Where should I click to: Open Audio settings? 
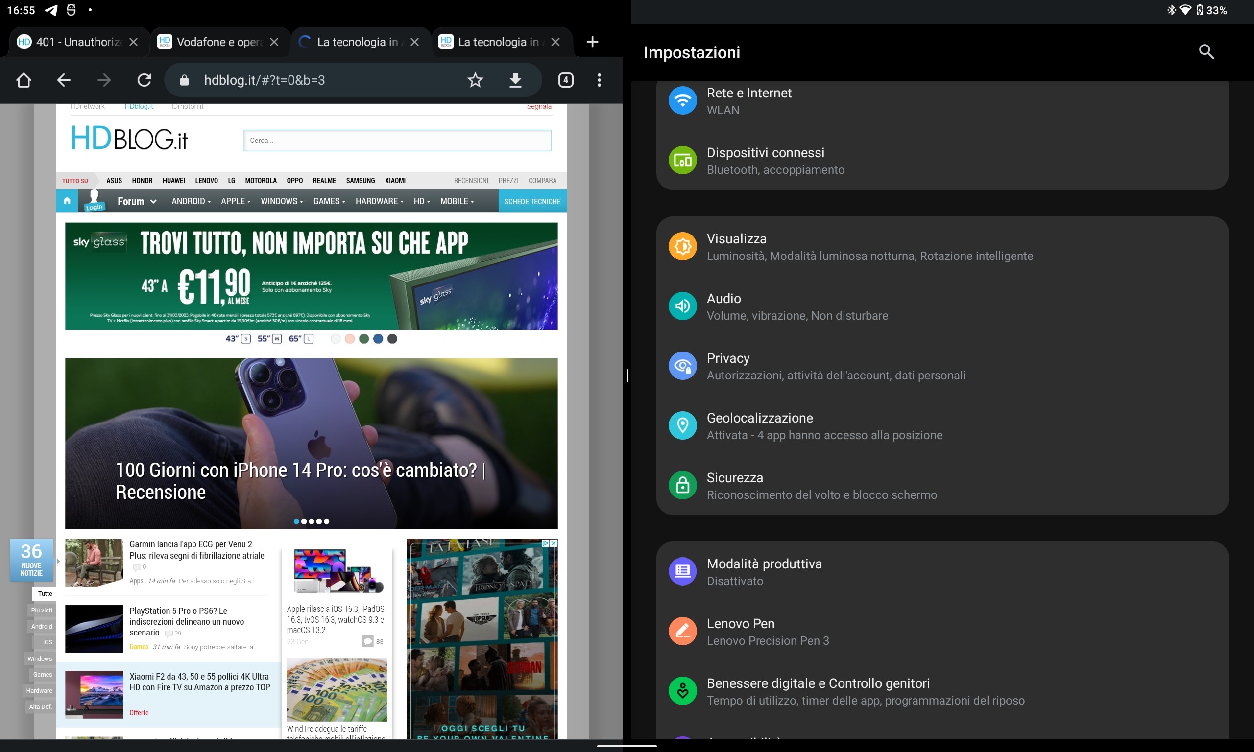(x=942, y=306)
